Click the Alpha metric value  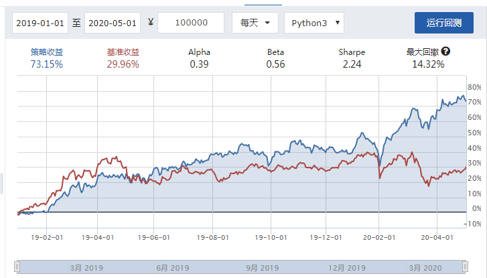(x=199, y=64)
